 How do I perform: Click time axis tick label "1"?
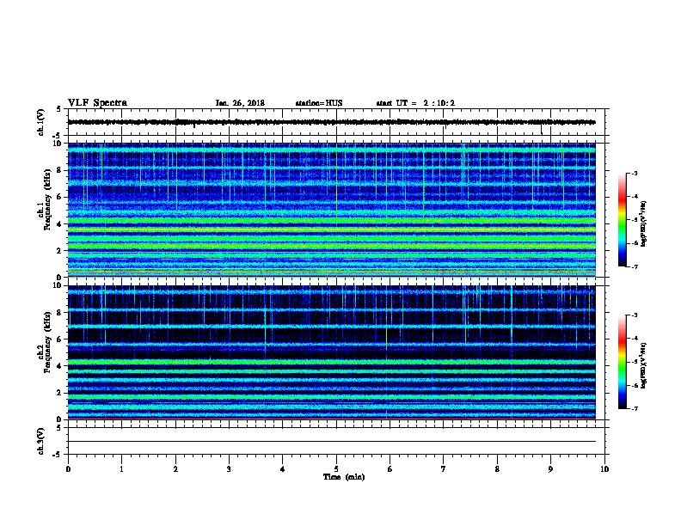click(121, 468)
